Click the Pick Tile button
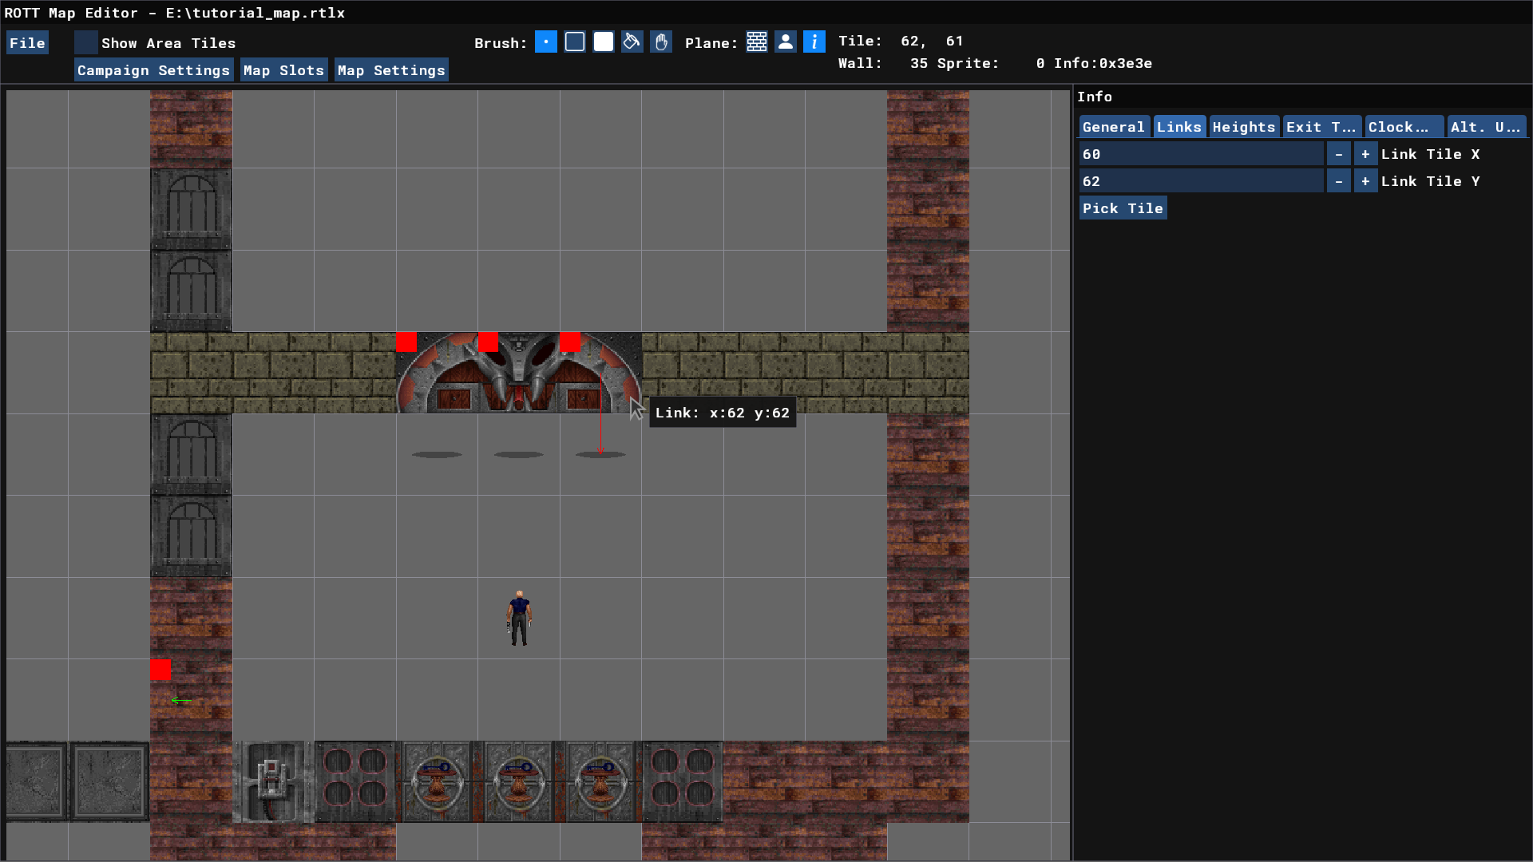This screenshot has width=1533, height=862. click(1123, 208)
